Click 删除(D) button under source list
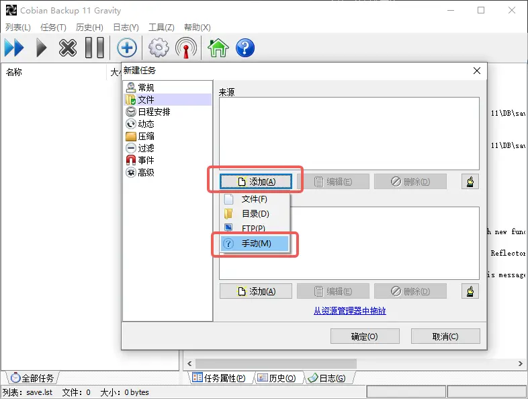 [410, 182]
